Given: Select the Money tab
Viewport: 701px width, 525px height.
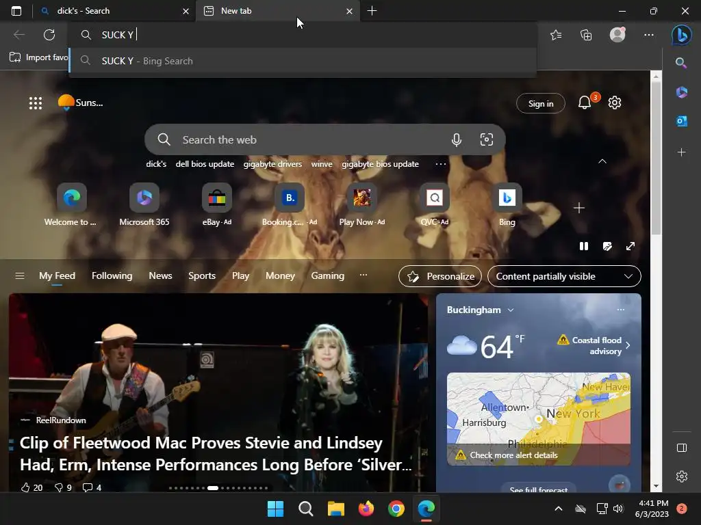Looking at the screenshot, I should click(x=280, y=276).
